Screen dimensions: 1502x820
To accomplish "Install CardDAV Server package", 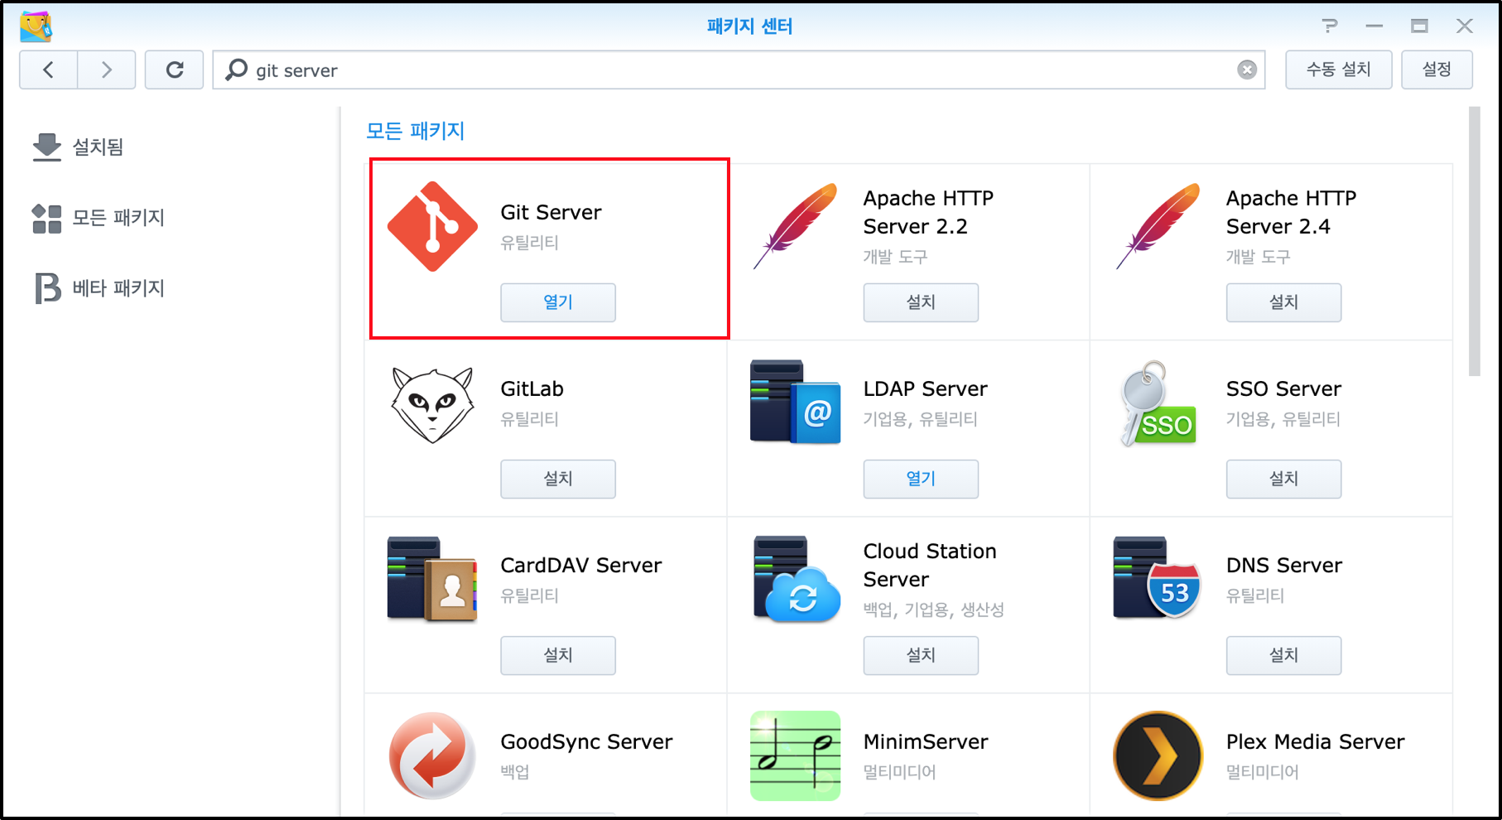I will pyautogui.click(x=558, y=655).
